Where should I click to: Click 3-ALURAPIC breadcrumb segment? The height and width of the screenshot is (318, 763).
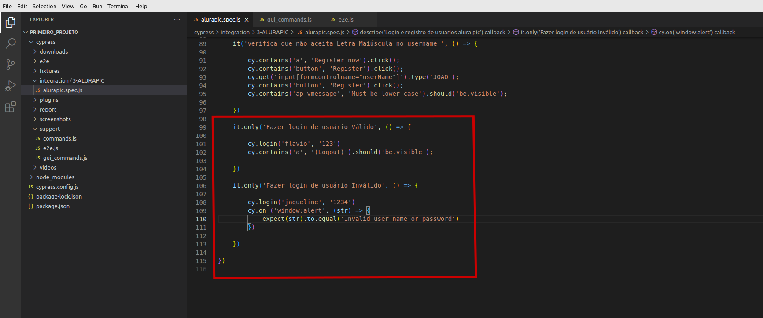click(273, 32)
